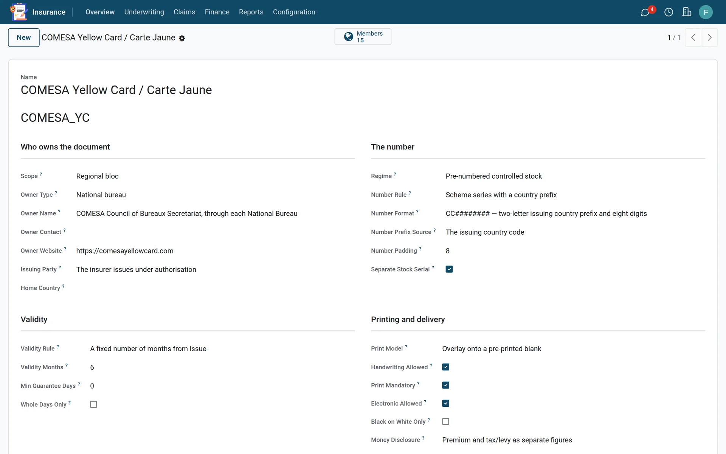
Task: Open the company switcher building icon
Action: coord(687,12)
